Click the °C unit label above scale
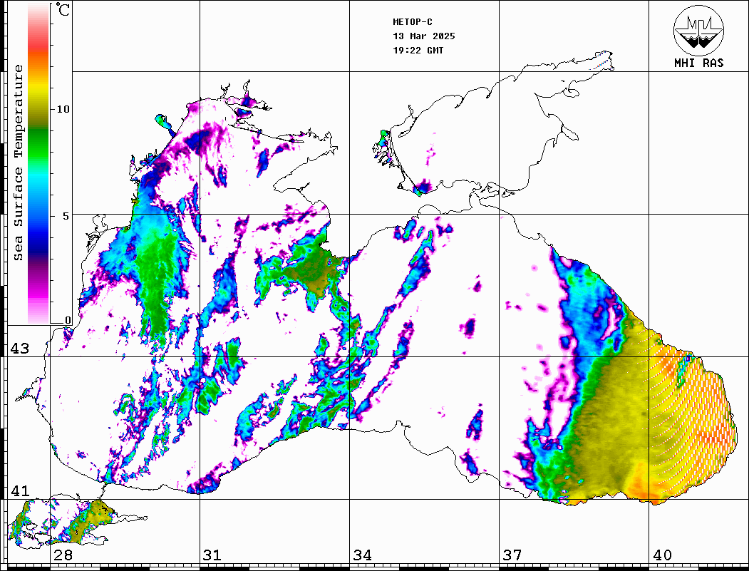The image size is (749, 571). (63, 10)
